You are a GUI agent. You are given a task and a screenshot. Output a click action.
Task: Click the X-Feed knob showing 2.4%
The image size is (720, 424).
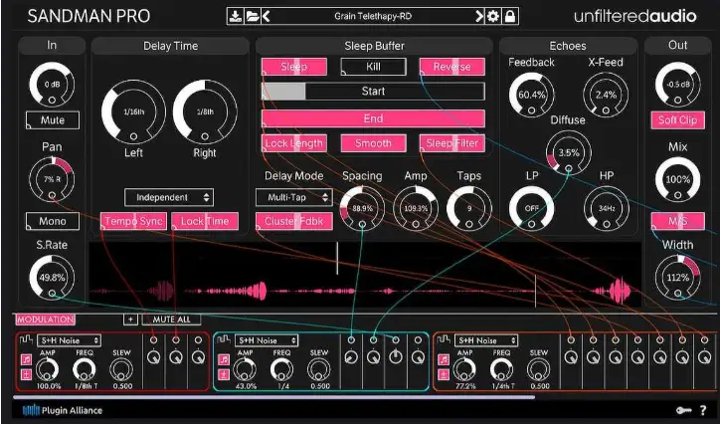(x=606, y=95)
